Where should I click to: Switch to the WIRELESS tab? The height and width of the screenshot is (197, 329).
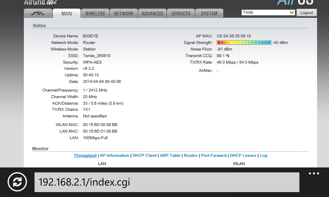point(95,14)
